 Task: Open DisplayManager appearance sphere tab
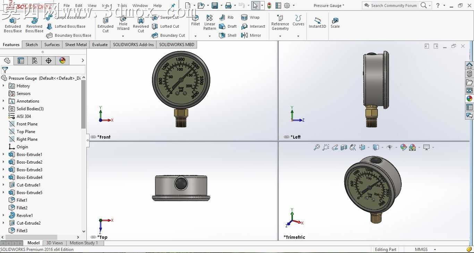point(62,61)
